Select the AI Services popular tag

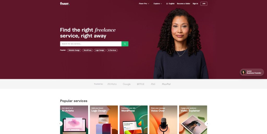(x=112, y=50)
